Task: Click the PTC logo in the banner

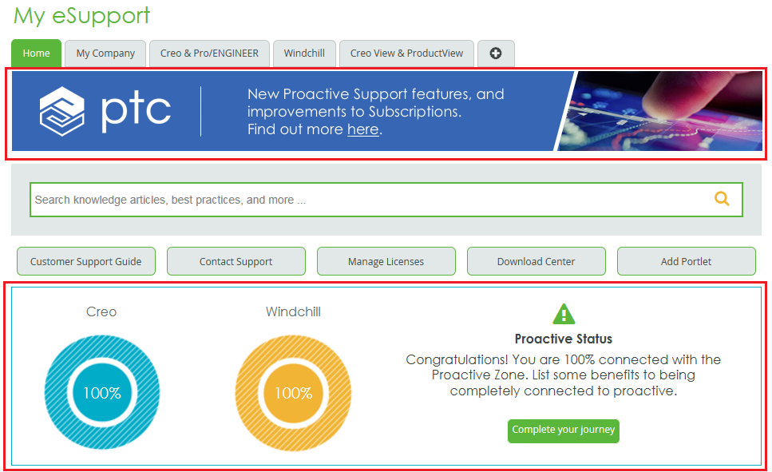Action: click(x=105, y=111)
